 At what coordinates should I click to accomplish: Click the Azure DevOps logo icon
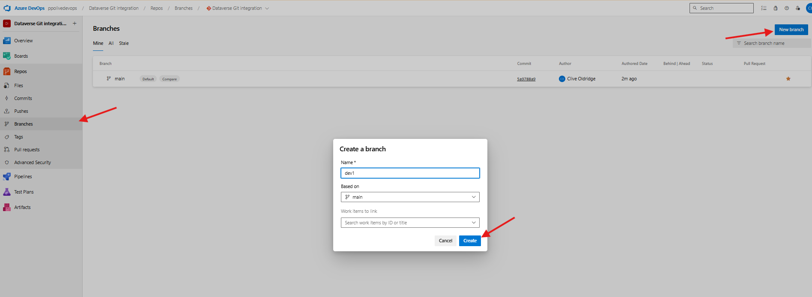click(7, 8)
